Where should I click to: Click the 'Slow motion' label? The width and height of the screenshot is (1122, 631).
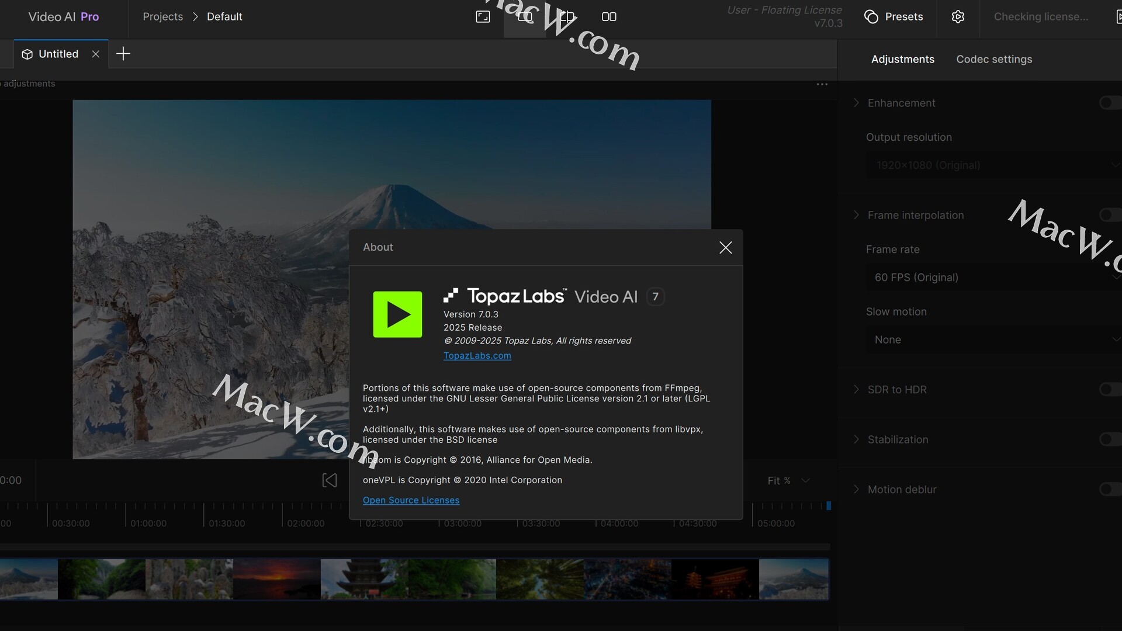point(896,312)
